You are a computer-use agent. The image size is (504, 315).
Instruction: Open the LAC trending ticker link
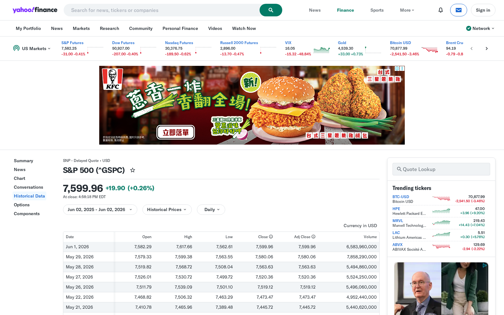396,233
